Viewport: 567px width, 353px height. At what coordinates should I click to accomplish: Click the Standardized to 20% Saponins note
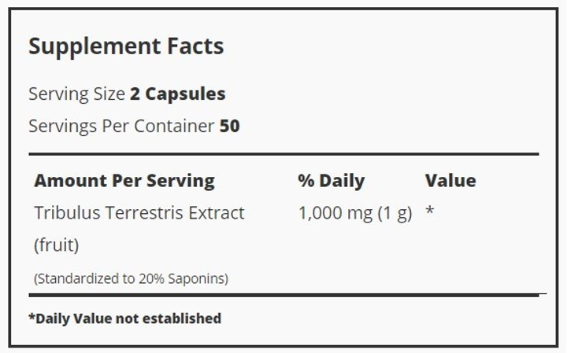[131, 278]
